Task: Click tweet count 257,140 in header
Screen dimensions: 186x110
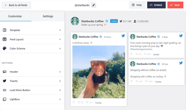Action: (x=125, y=21)
